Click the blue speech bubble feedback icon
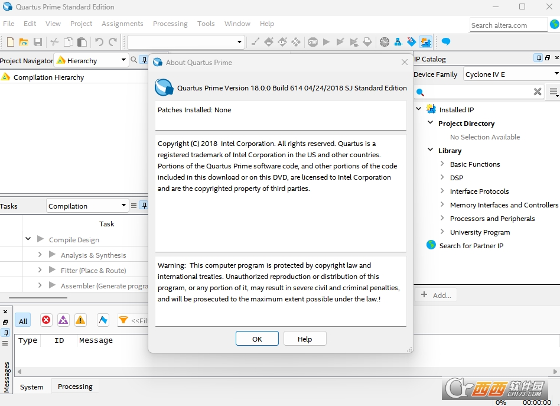 446,42
